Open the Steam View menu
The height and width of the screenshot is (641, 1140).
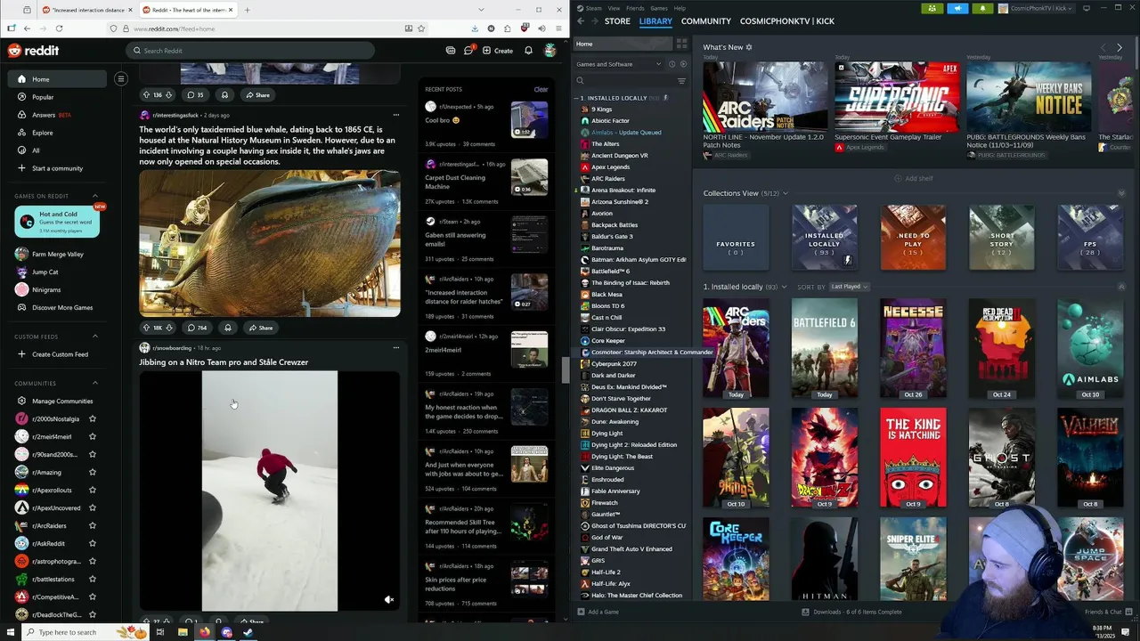614,8
